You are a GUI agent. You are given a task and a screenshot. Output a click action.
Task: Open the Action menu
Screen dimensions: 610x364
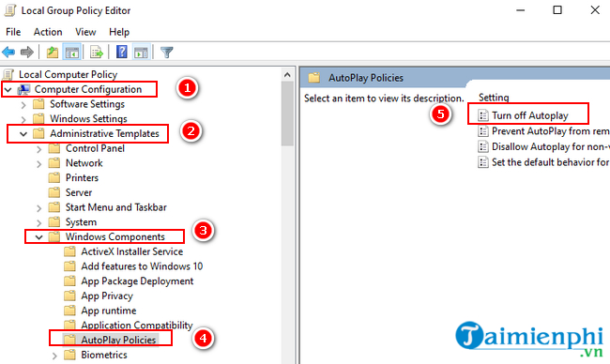point(48,32)
